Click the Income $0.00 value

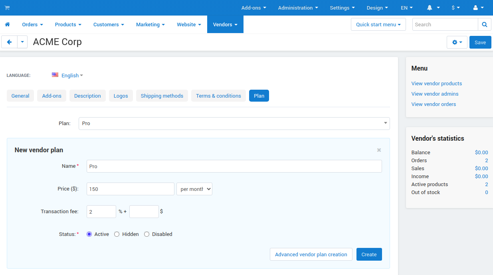coord(481,176)
